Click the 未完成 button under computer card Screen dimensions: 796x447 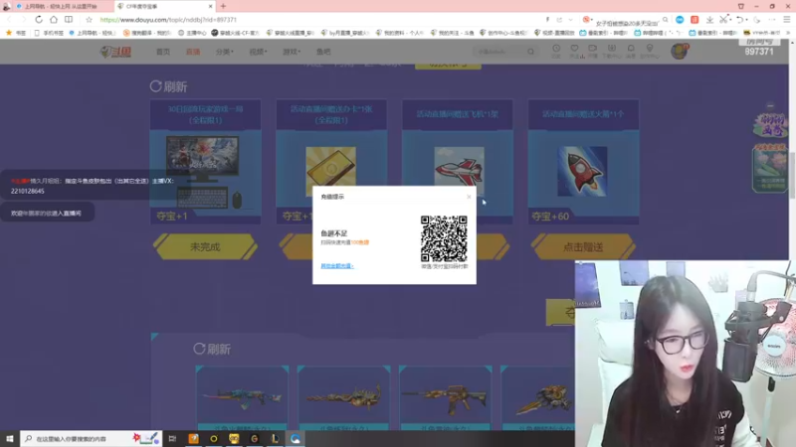[205, 246]
